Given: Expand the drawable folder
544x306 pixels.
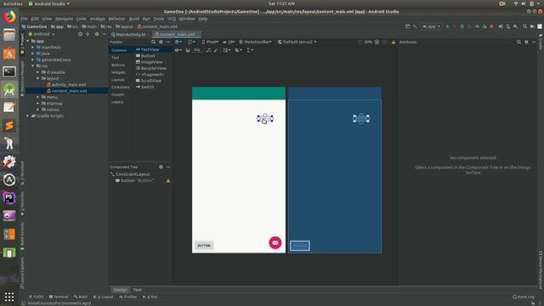Looking at the screenshot, I should point(37,72).
